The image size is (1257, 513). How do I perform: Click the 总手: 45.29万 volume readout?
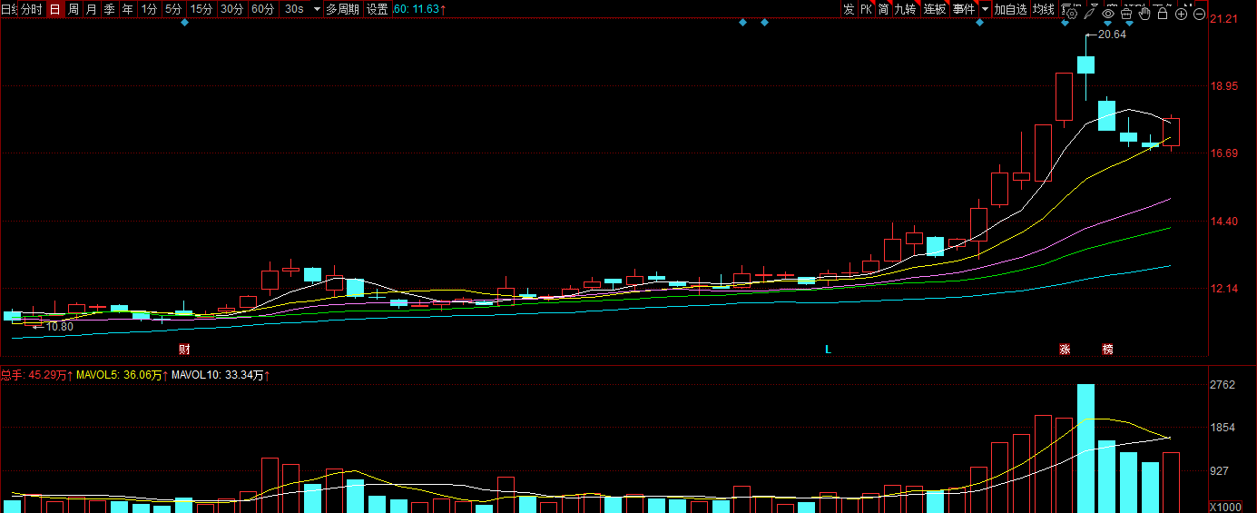(x=37, y=374)
